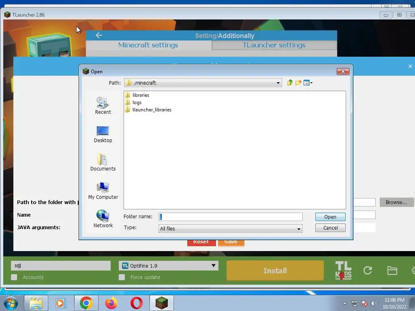Switch to TLauncher settings tab

[274, 45]
